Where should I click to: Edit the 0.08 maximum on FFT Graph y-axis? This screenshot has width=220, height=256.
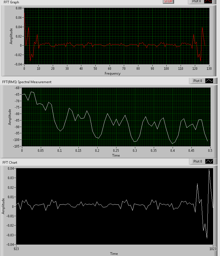pos(19,8)
